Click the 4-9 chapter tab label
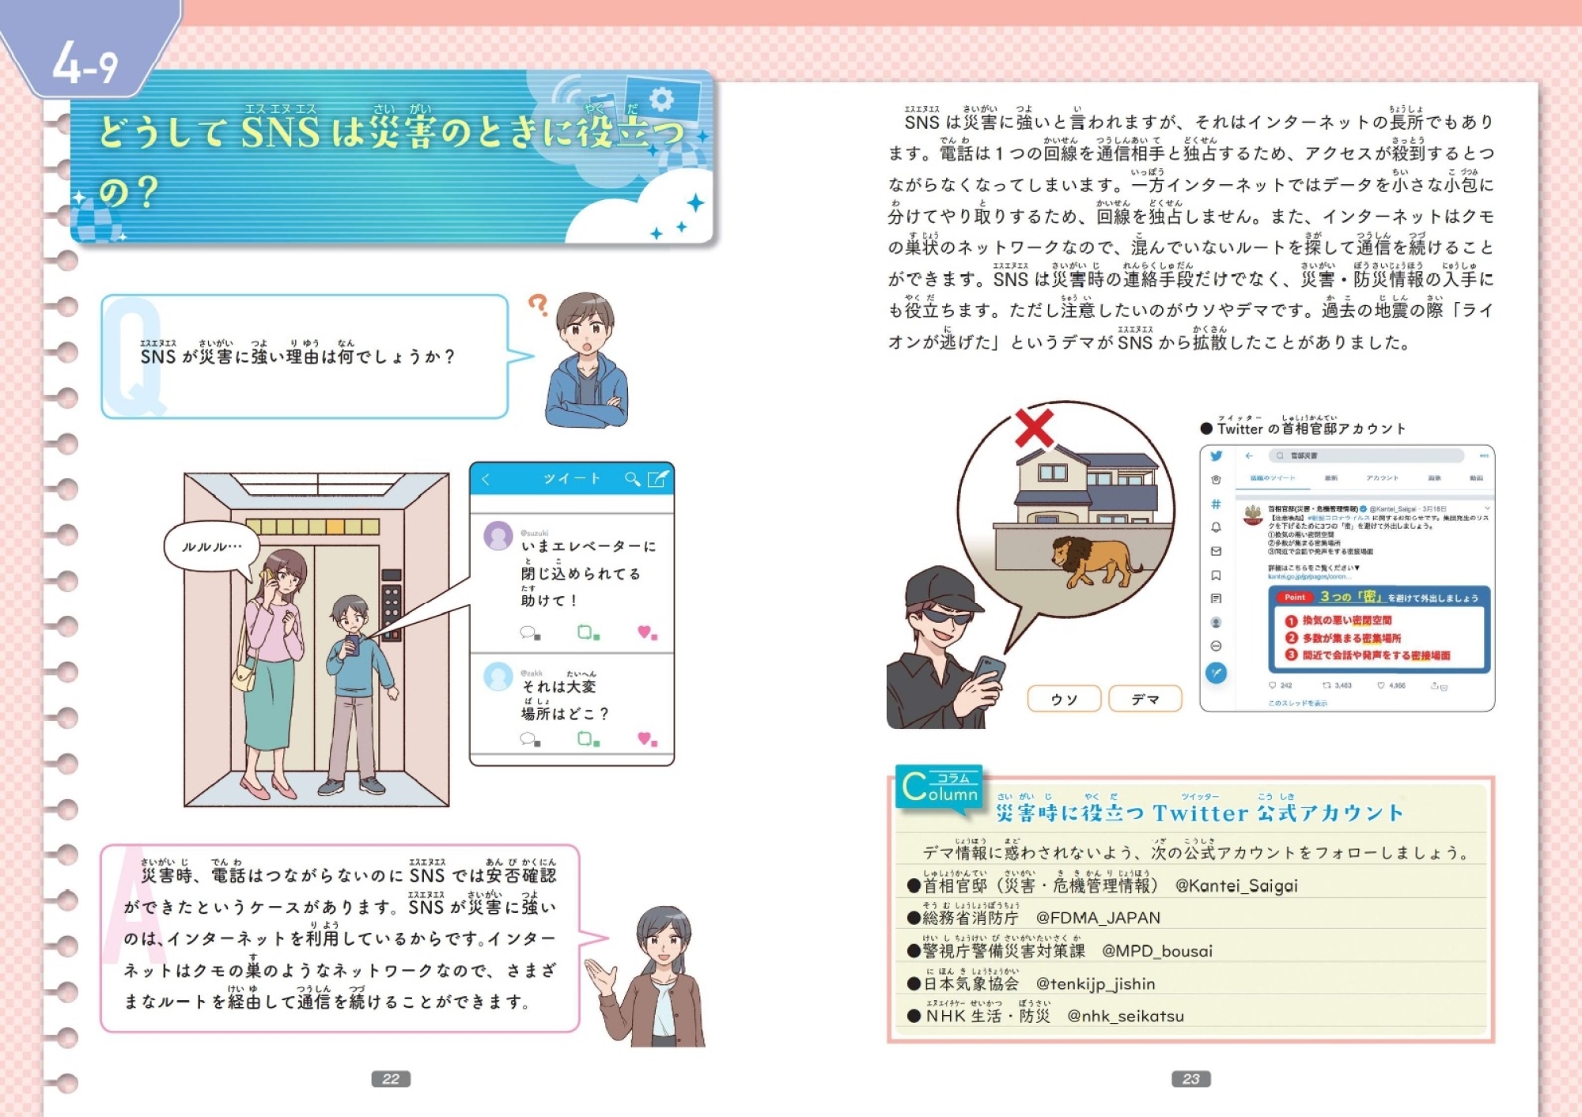 [x=85, y=63]
